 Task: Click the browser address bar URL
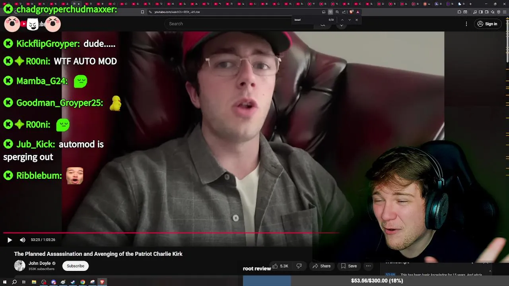point(177,12)
